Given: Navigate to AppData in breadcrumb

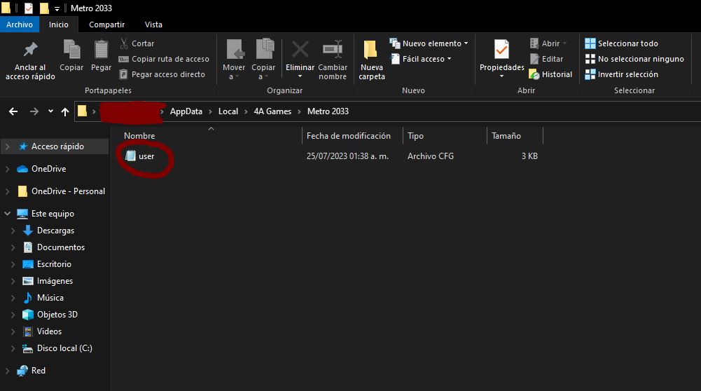Looking at the screenshot, I should point(186,111).
